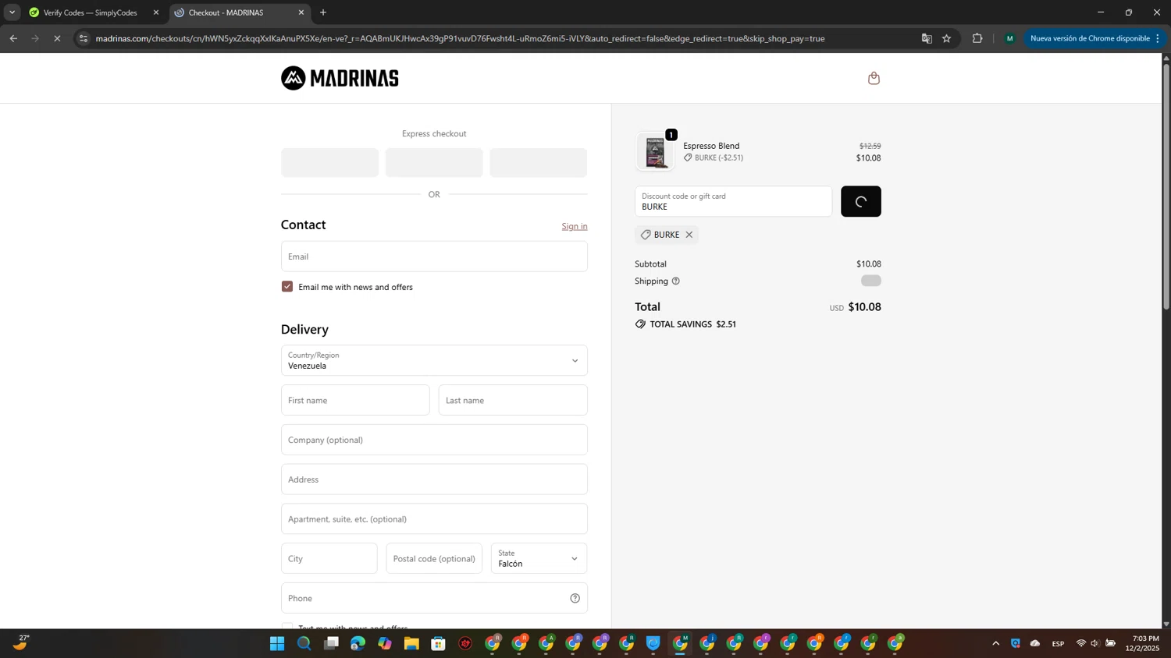Show hidden system tray icons
Viewport: 1171px width, 658px height.
(995, 643)
